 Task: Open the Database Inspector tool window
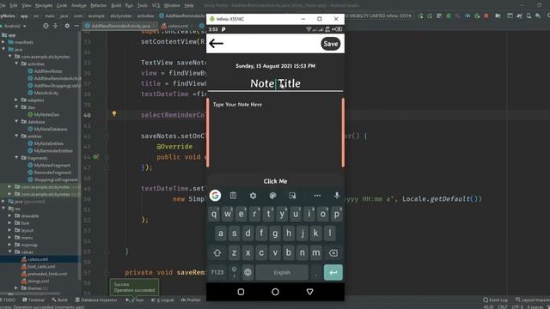point(96,300)
